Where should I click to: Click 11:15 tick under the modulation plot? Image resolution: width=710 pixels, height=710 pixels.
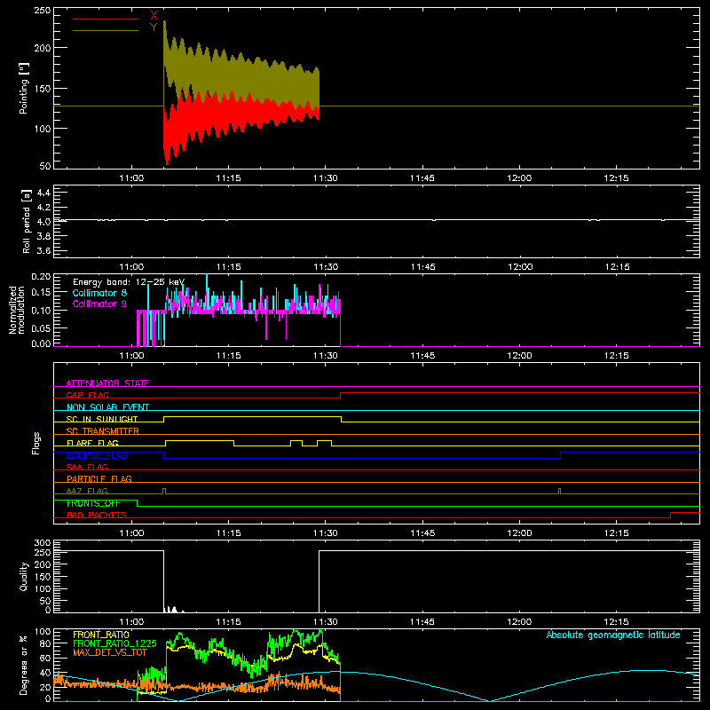pyautogui.click(x=228, y=356)
